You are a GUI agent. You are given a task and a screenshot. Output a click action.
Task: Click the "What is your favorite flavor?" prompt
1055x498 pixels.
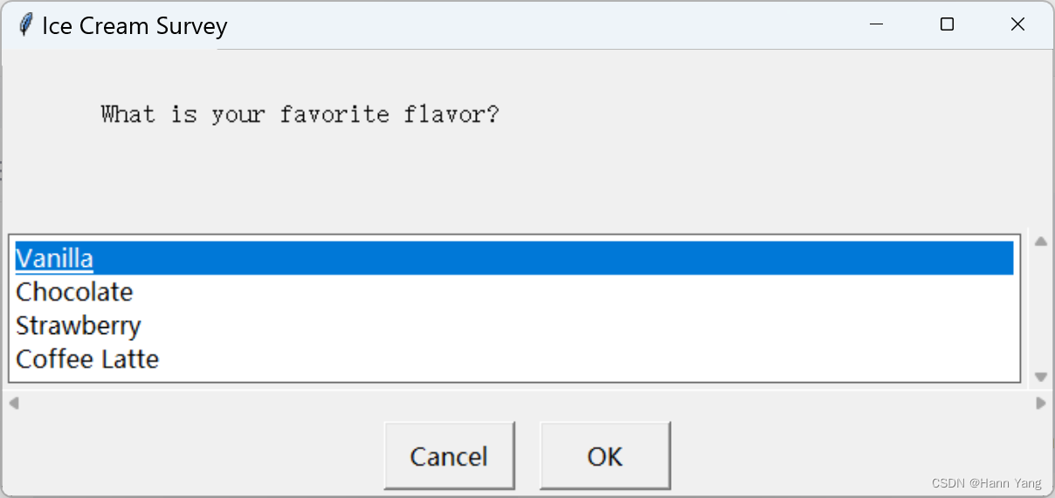point(300,114)
